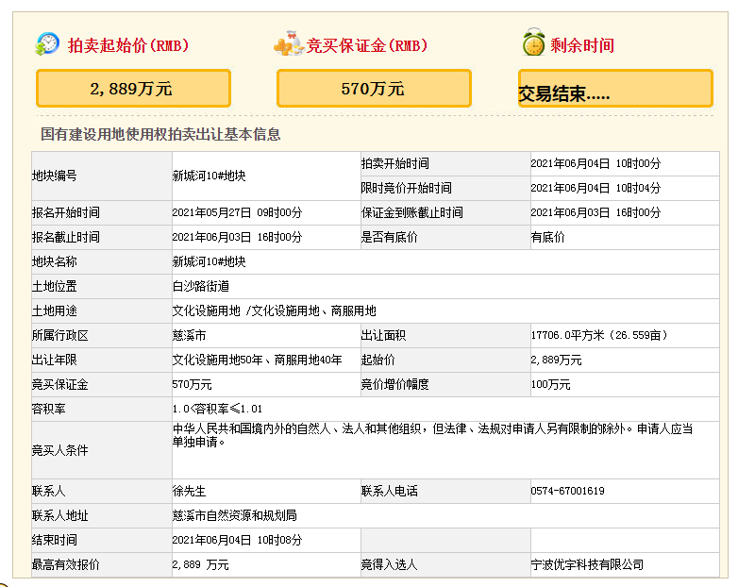Click 1.0<容积率≤1.01 value
Image resolution: width=738 pixels, height=587 pixels.
pos(217,409)
